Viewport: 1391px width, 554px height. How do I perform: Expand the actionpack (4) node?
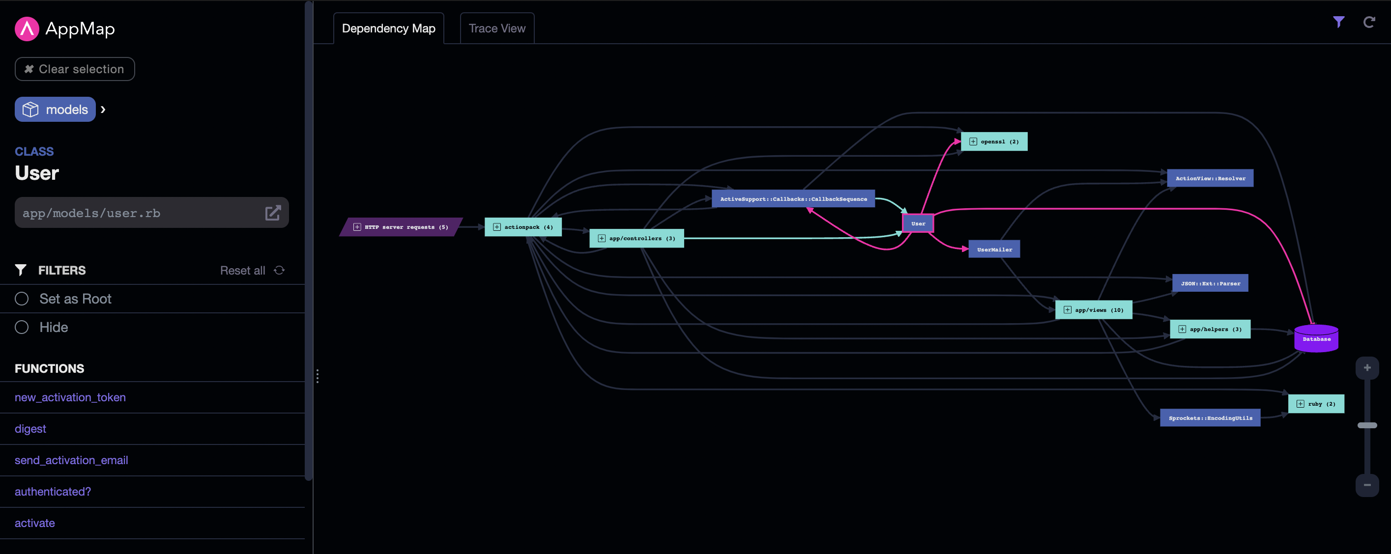coord(497,227)
